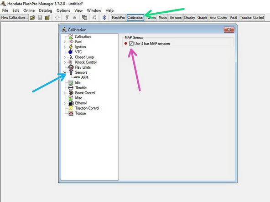Click the stacked windows toolbar icon

pos(84,18)
